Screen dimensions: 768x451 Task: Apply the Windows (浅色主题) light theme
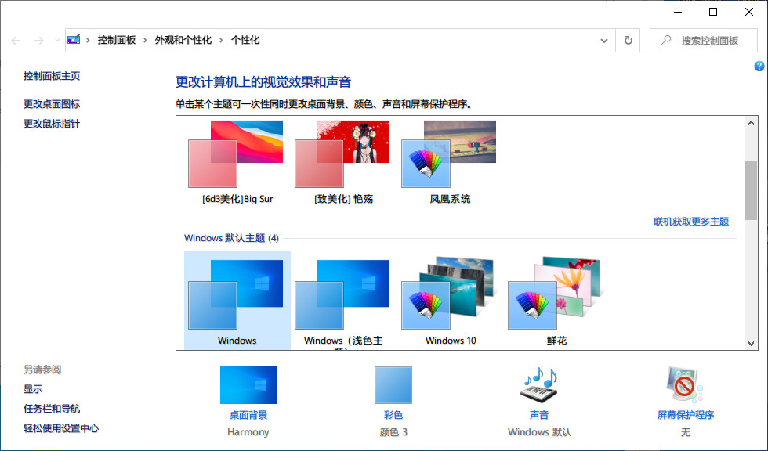(343, 301)
